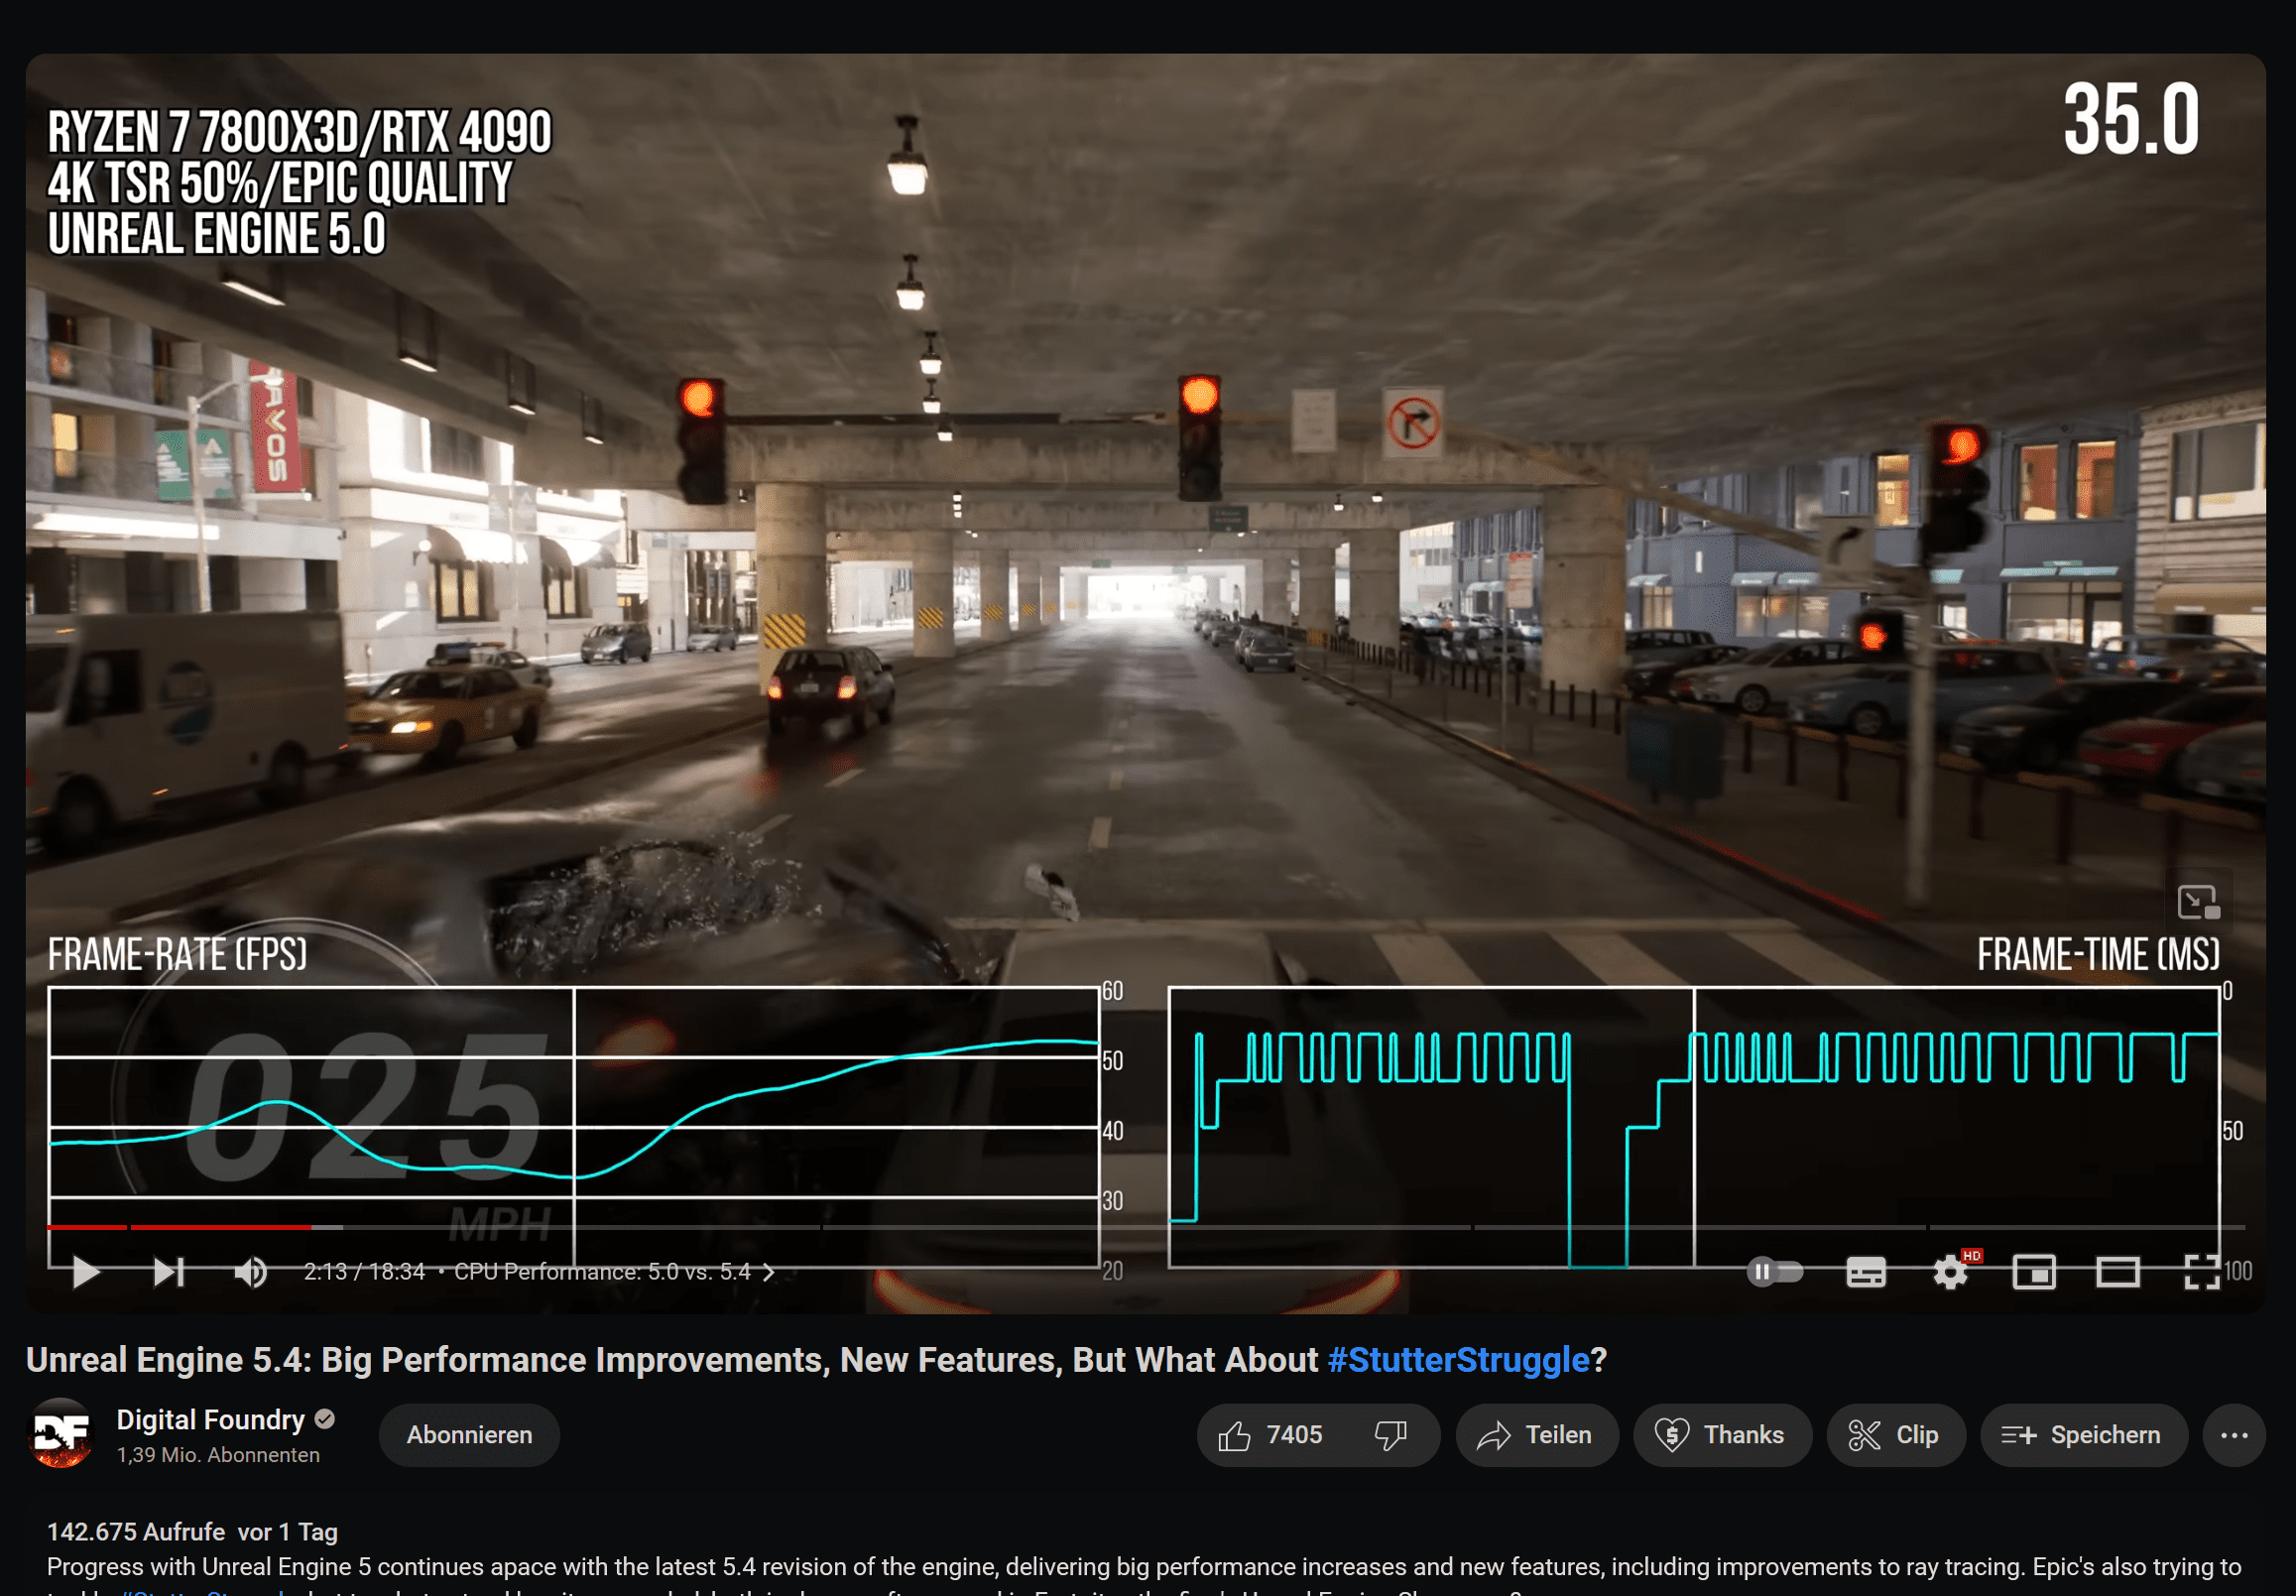The height and width of the screenshot is (1596, 2296).
Task: Click Speichern to save to playlist
Action: click(x=2083, y=1435)
